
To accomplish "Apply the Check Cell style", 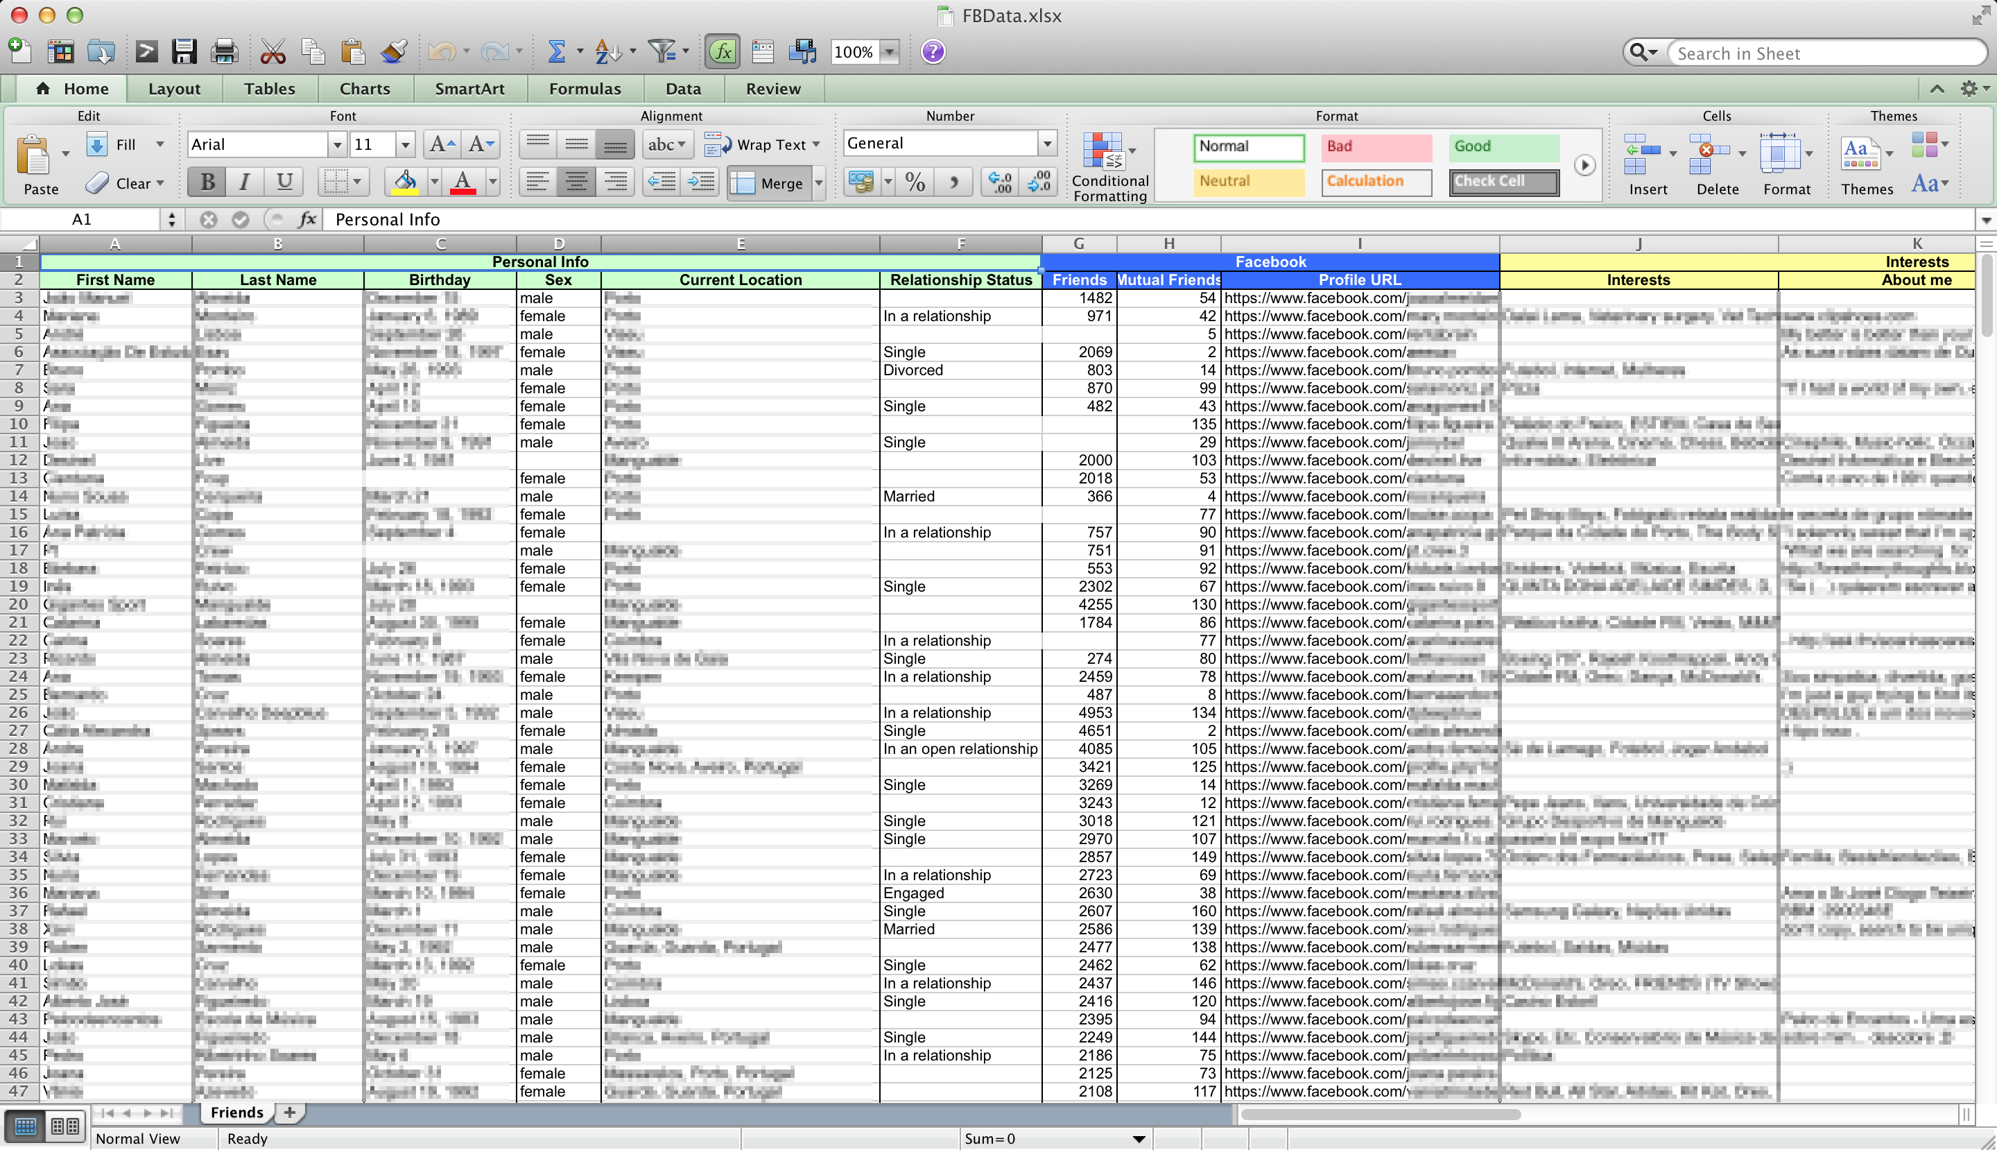I will 1504,182.
